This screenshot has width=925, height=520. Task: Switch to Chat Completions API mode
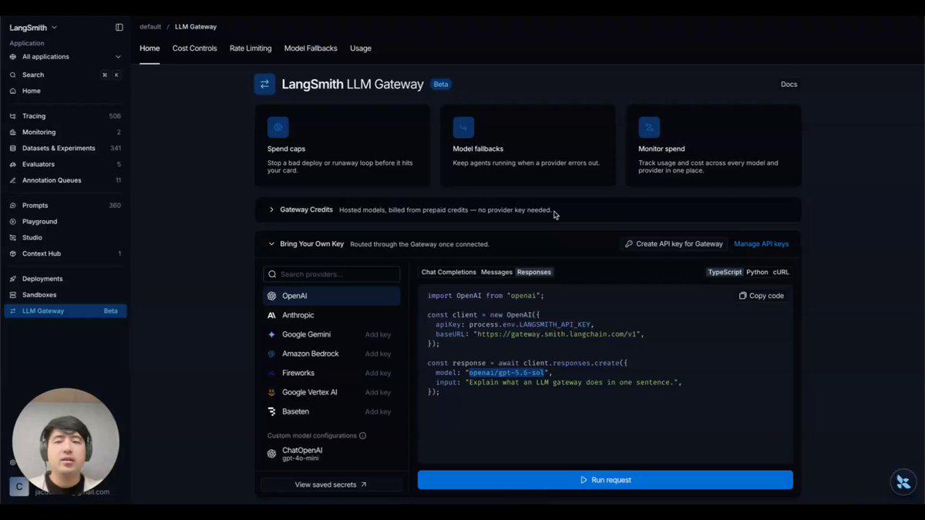pos(449,272)
